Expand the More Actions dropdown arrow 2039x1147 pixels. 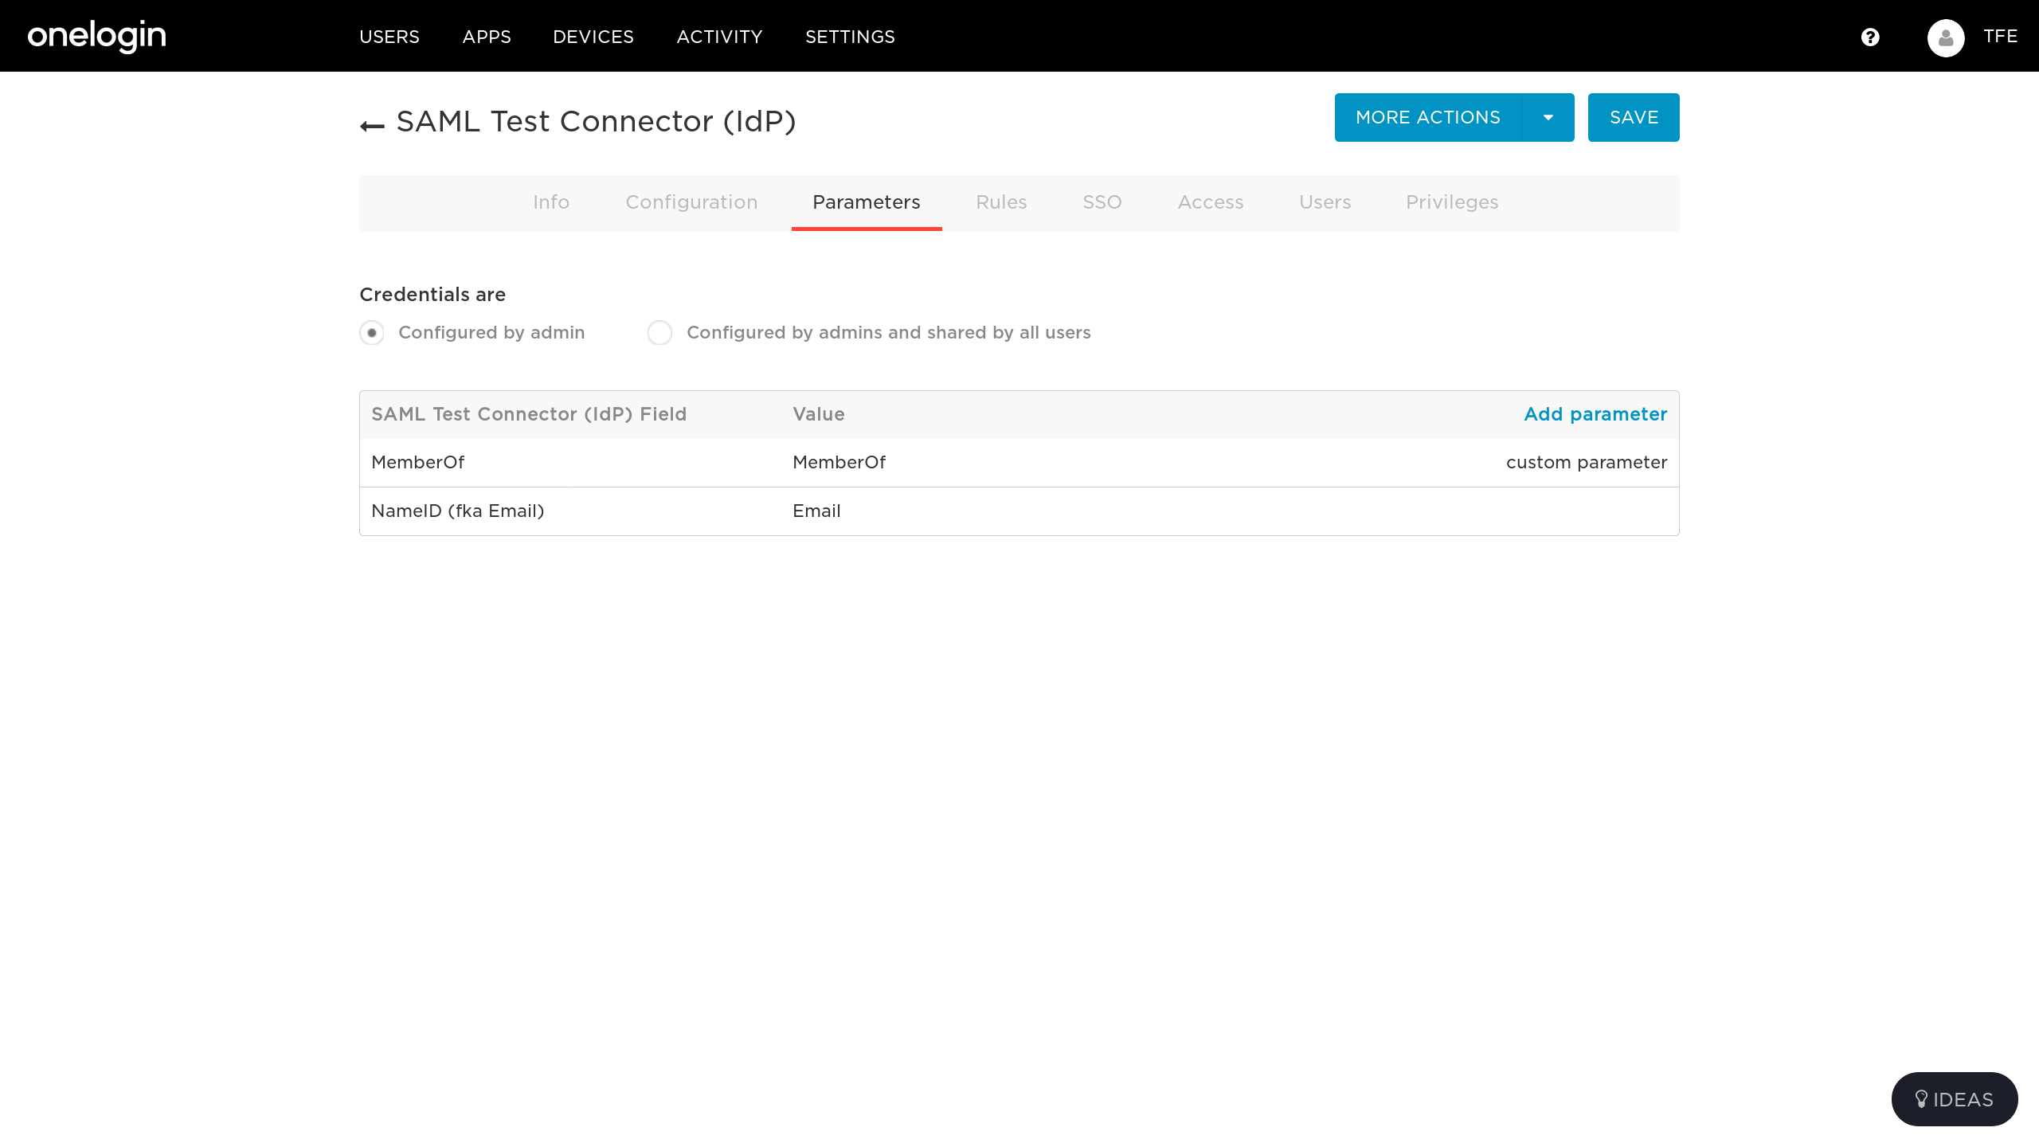click(x=1548, y=118)
